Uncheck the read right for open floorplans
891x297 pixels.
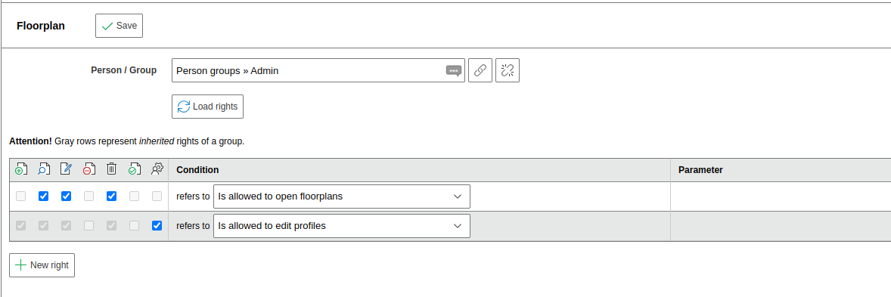44,196
